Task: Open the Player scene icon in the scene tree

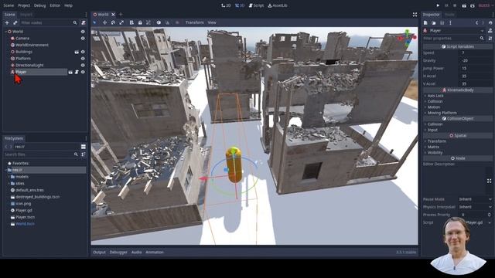Action: pos(70,72)
